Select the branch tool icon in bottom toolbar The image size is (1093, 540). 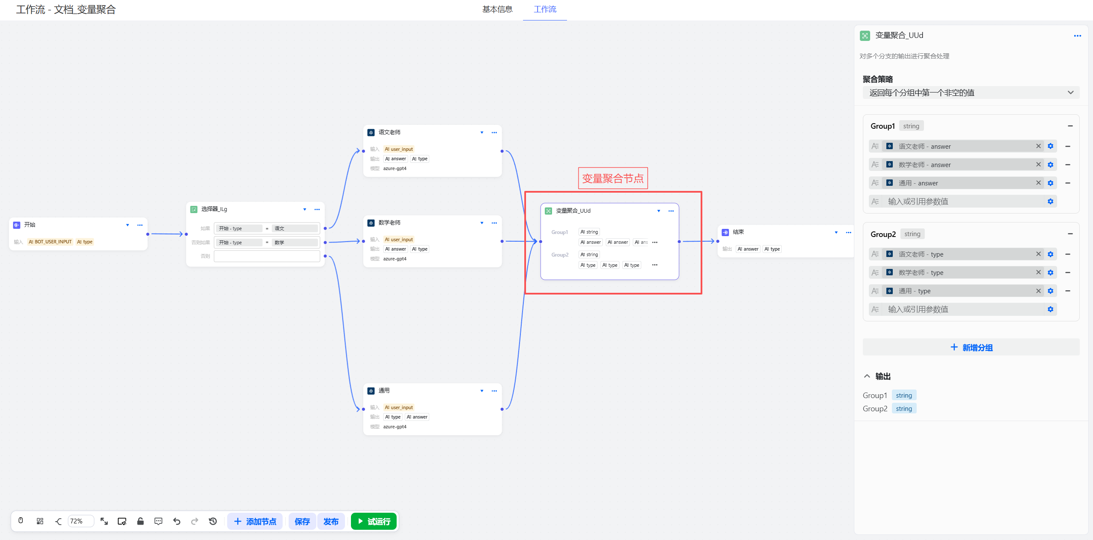point(58,521)
